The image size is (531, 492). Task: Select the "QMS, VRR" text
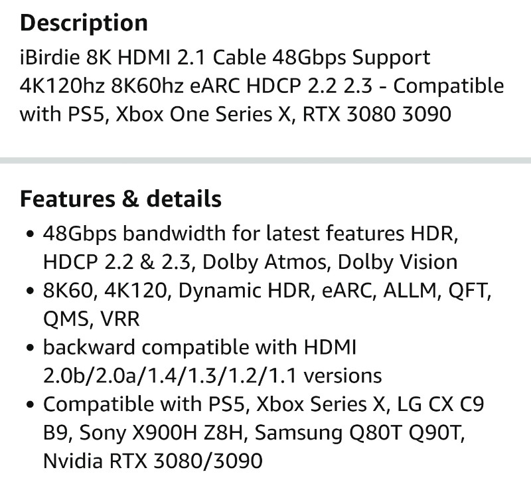click(92, 319)
